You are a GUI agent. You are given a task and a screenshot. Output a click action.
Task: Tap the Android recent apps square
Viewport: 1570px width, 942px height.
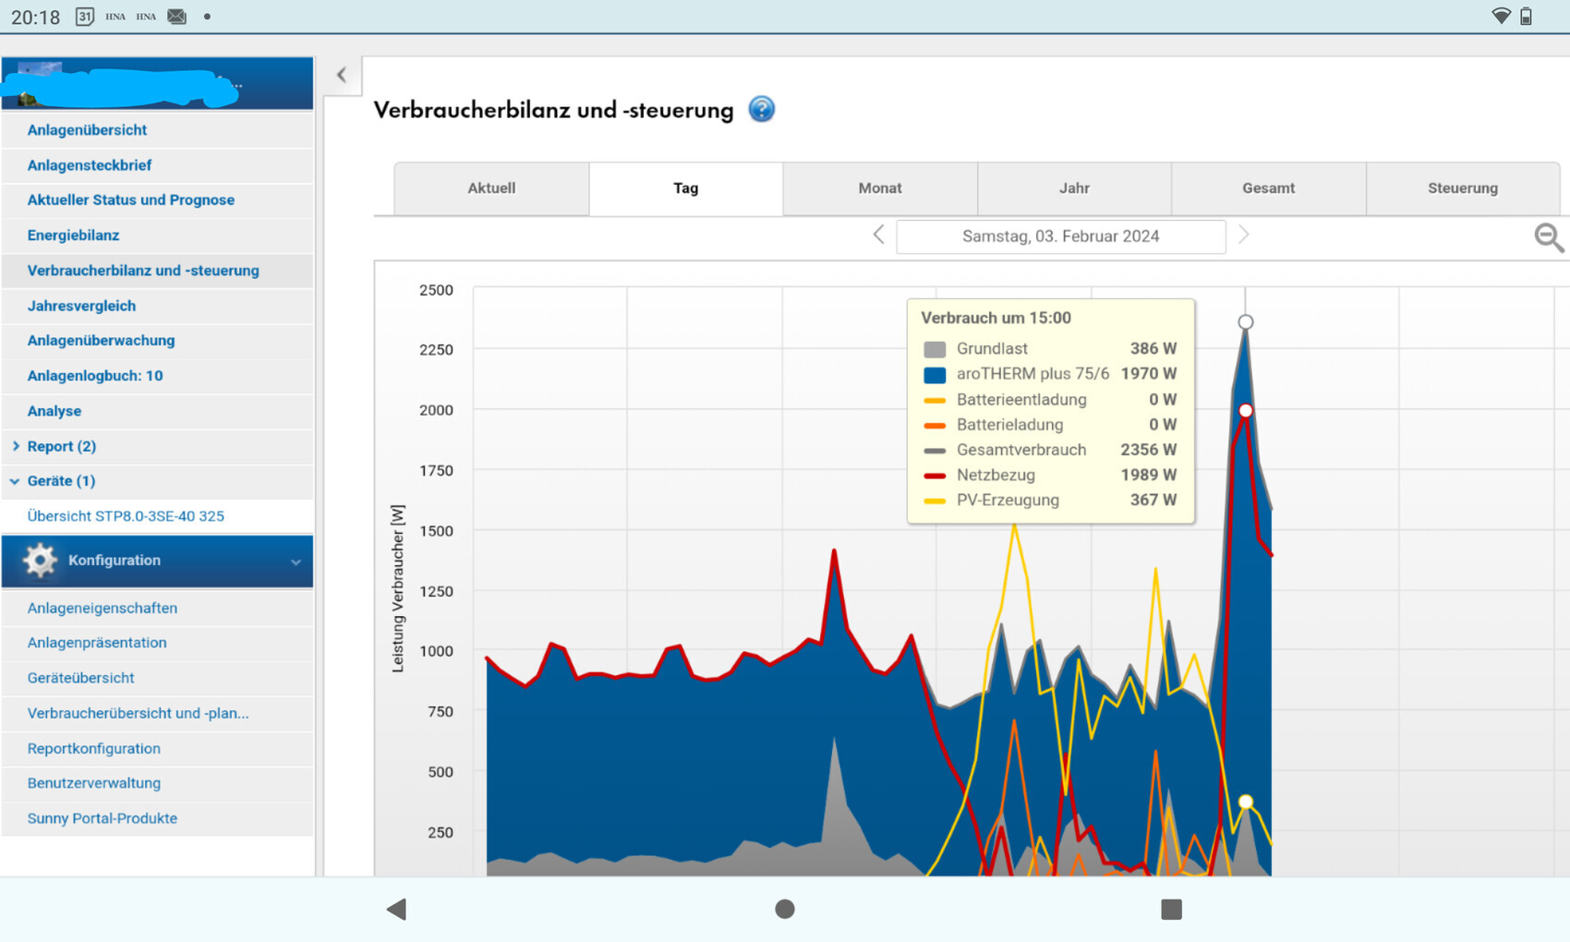point(1171,909)
